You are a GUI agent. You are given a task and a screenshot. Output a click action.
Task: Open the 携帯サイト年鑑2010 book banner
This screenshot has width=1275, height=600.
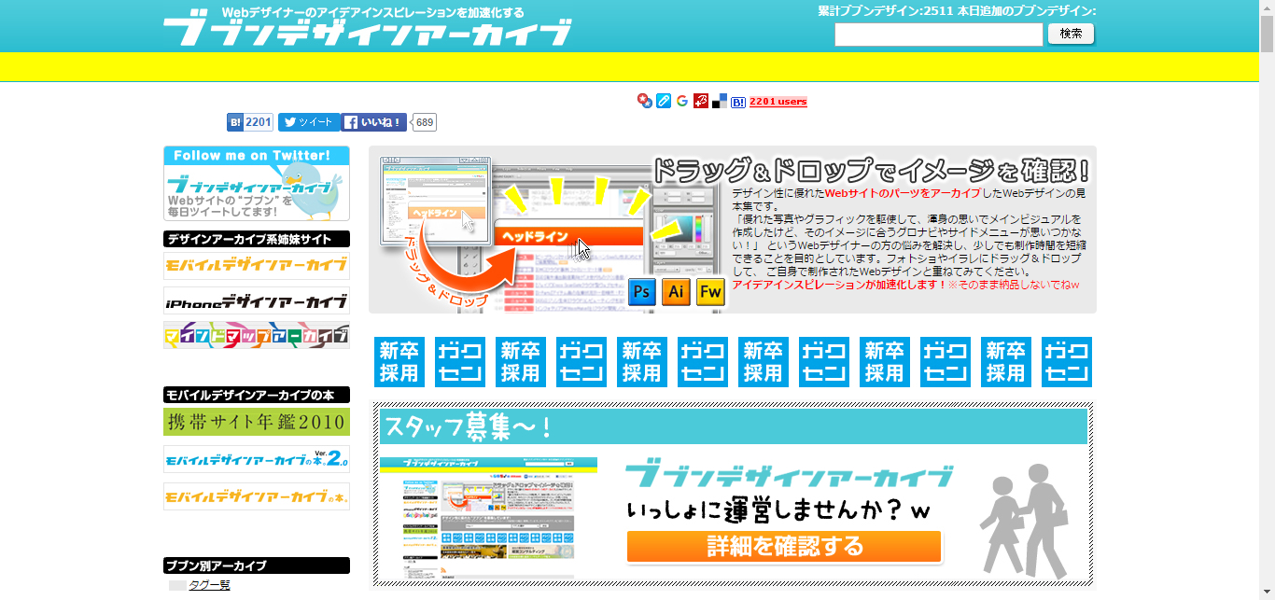(257, 422)
